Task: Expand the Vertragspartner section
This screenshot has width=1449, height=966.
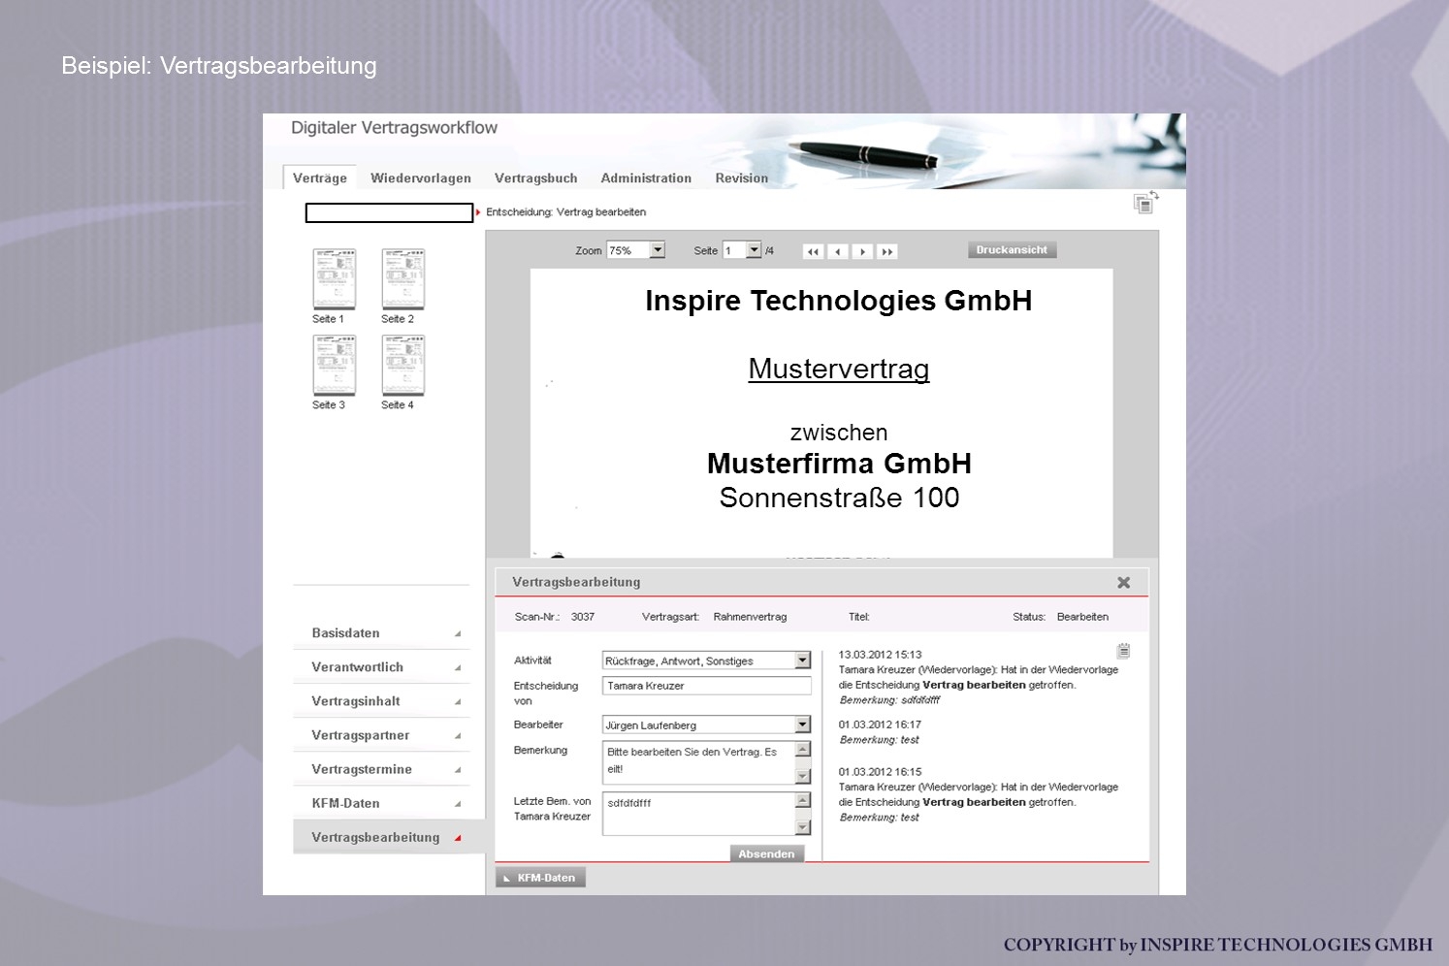Action: pos(381,735)
